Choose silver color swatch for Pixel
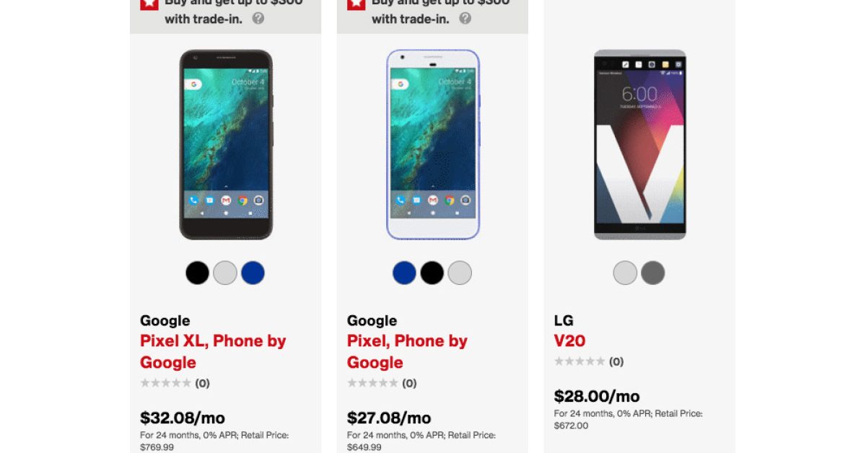 tap(460, 273)
